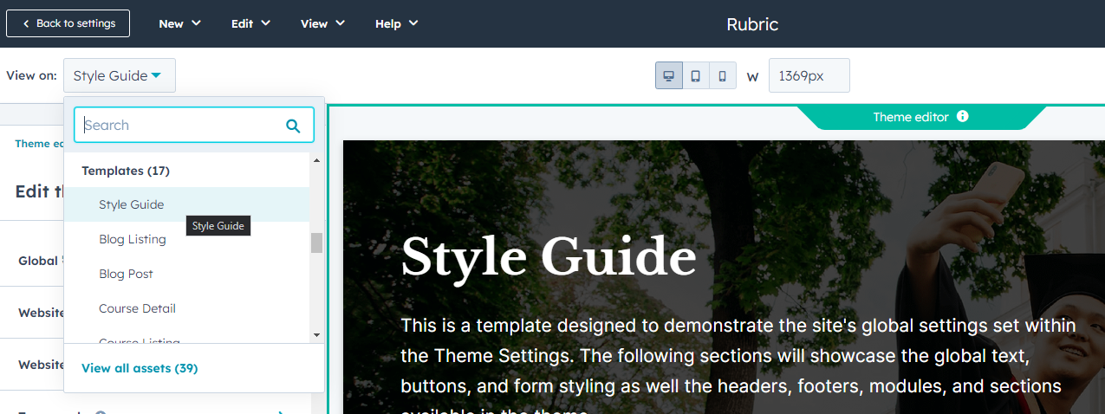1105x414 pixels.
Task: Click the Back to settings button
Action: (68, 23)
